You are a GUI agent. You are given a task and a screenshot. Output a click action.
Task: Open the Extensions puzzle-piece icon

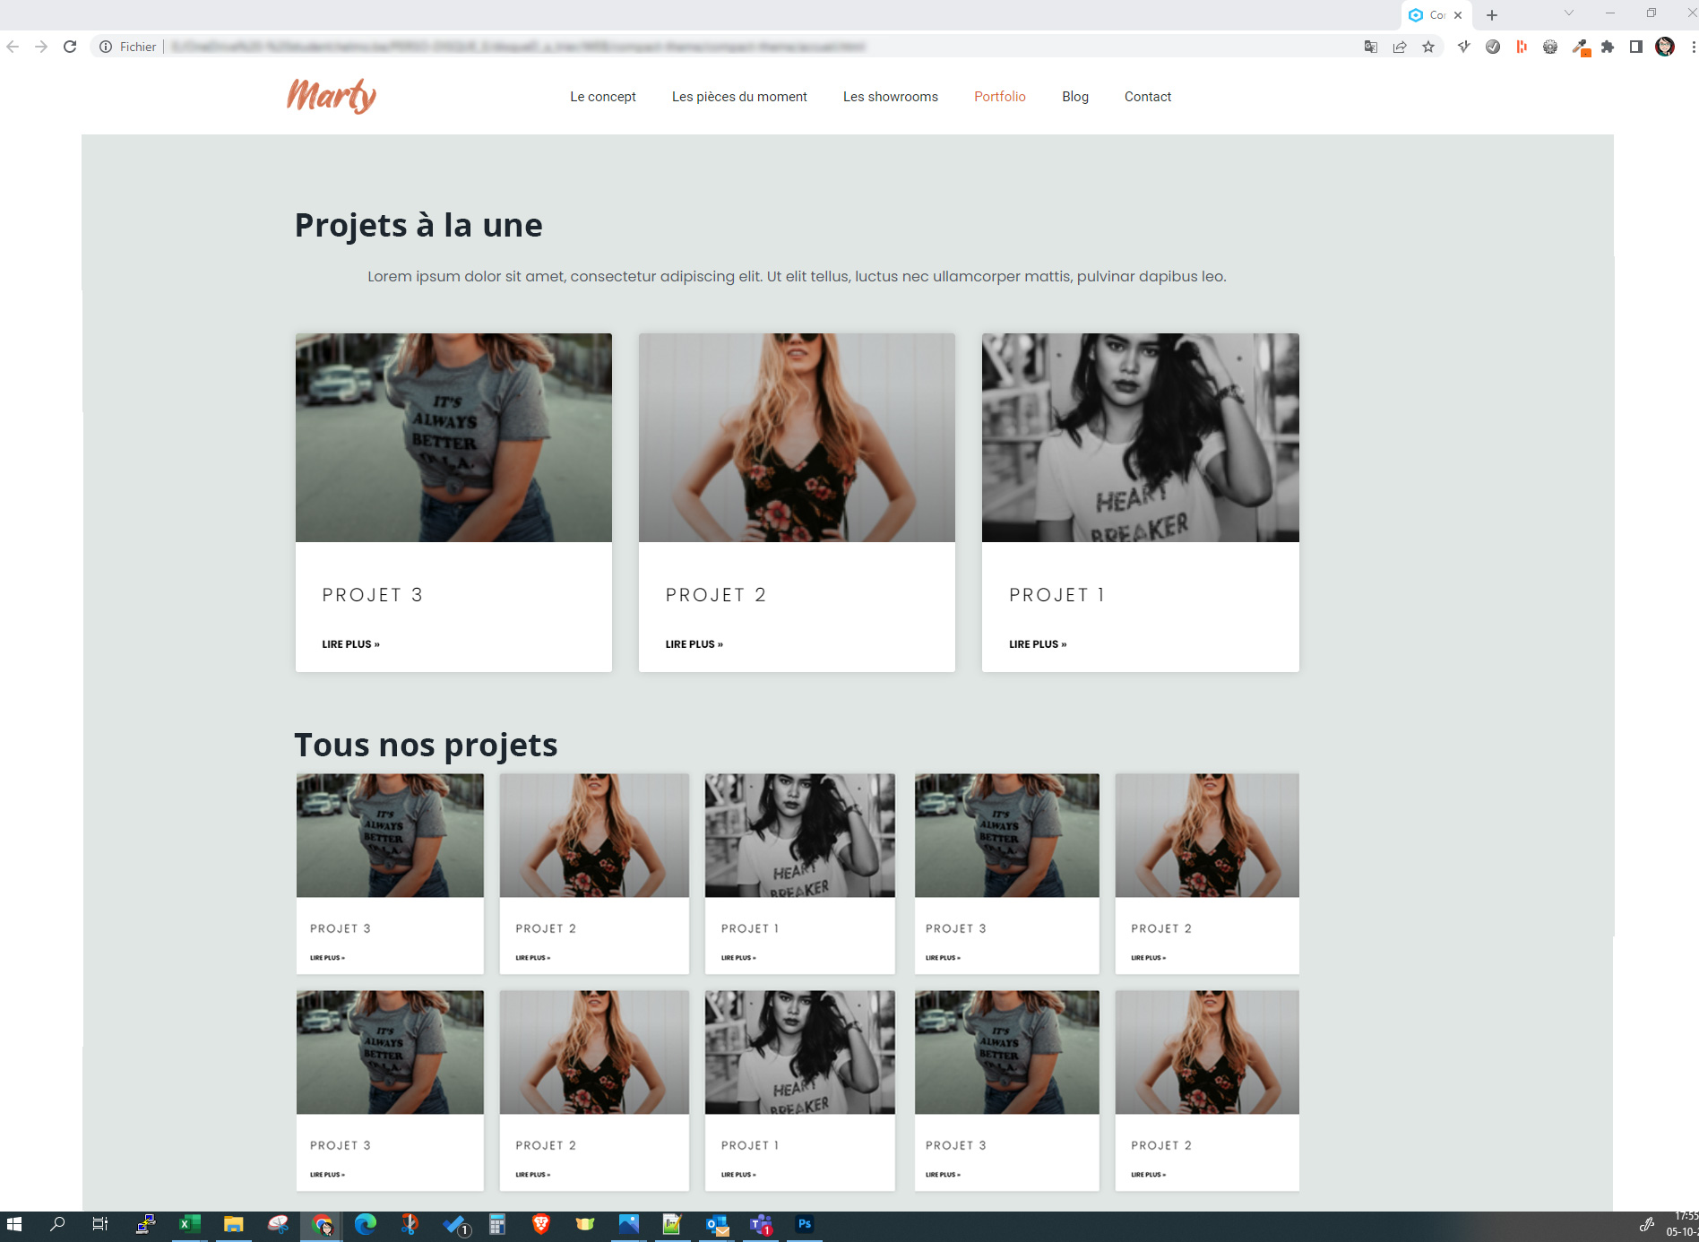click(1608, 47)
